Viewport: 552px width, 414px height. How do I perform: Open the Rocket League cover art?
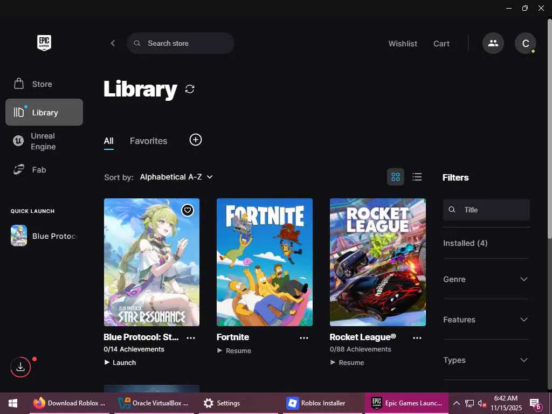coord(378,262)
